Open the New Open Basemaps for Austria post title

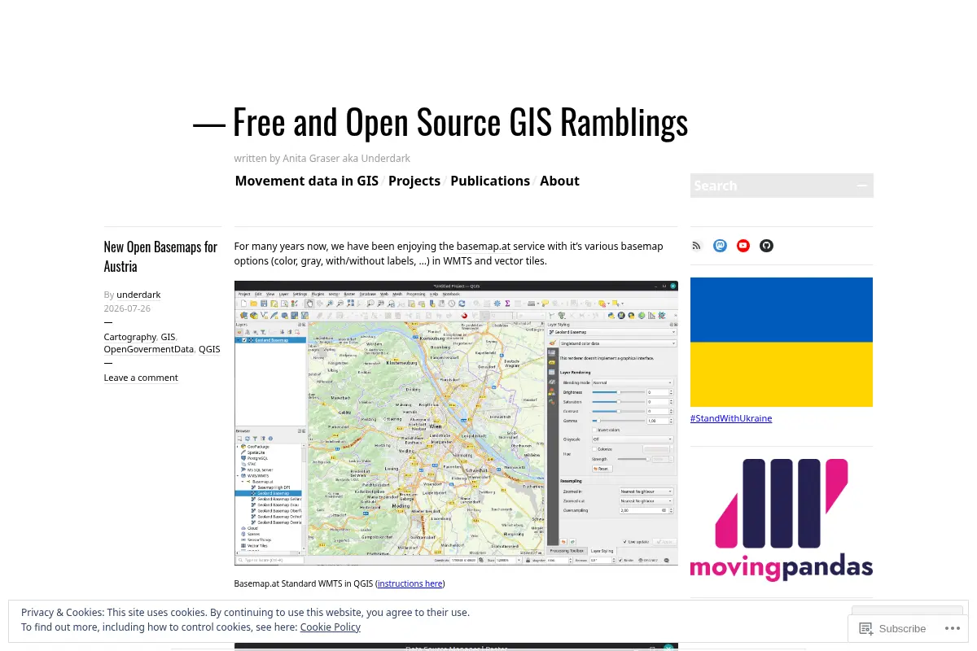pyautogui.click(x=160, y=256)
